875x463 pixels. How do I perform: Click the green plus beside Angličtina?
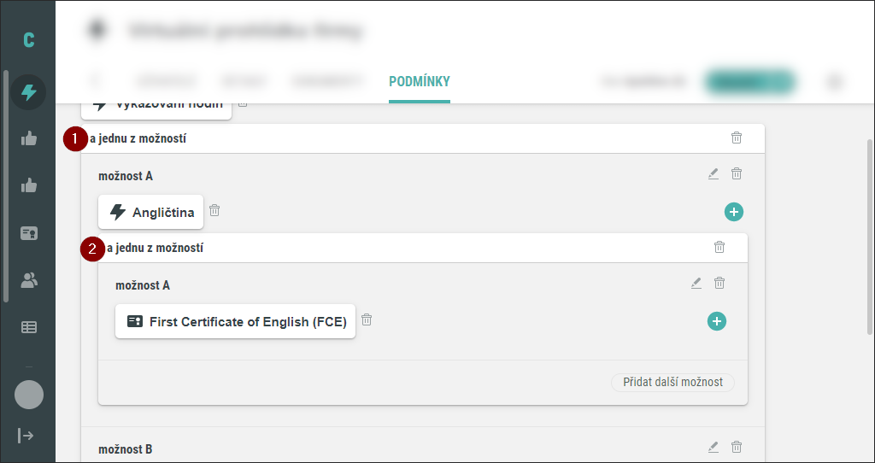click(734, 212)
